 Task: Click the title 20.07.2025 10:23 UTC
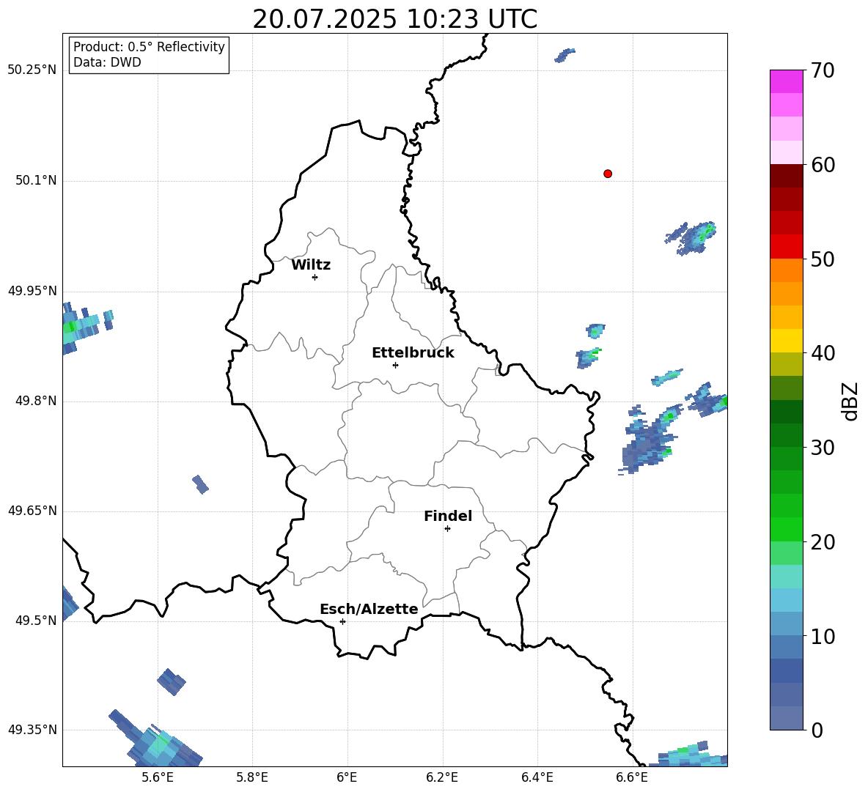(394, 19)
